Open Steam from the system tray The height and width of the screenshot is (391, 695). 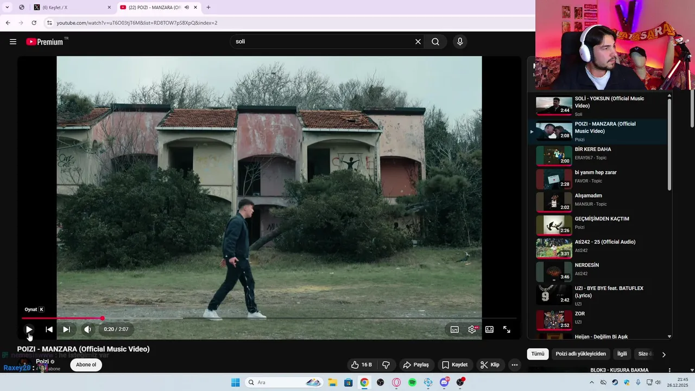[x=615, y=382]
